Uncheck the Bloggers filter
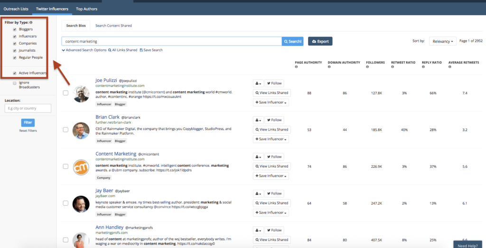Viewport: 486px width, 248px height. pyautogui.click(x=15, y=29)
